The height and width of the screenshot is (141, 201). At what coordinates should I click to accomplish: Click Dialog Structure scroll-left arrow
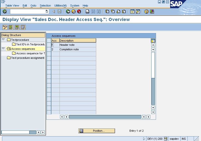pyautogui.click(x=38, y=132)
